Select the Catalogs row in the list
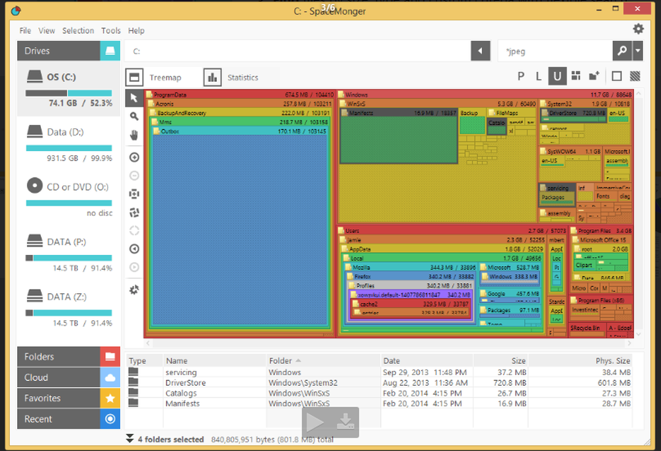Image resolution: width=661 pixels, height=451 pixels. [379, 393]
